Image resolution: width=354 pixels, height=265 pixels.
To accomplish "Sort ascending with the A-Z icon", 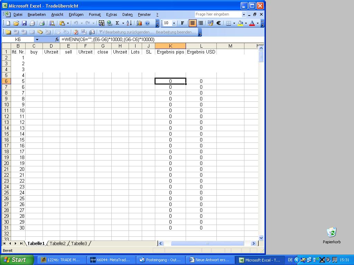I will coord(129,23).
